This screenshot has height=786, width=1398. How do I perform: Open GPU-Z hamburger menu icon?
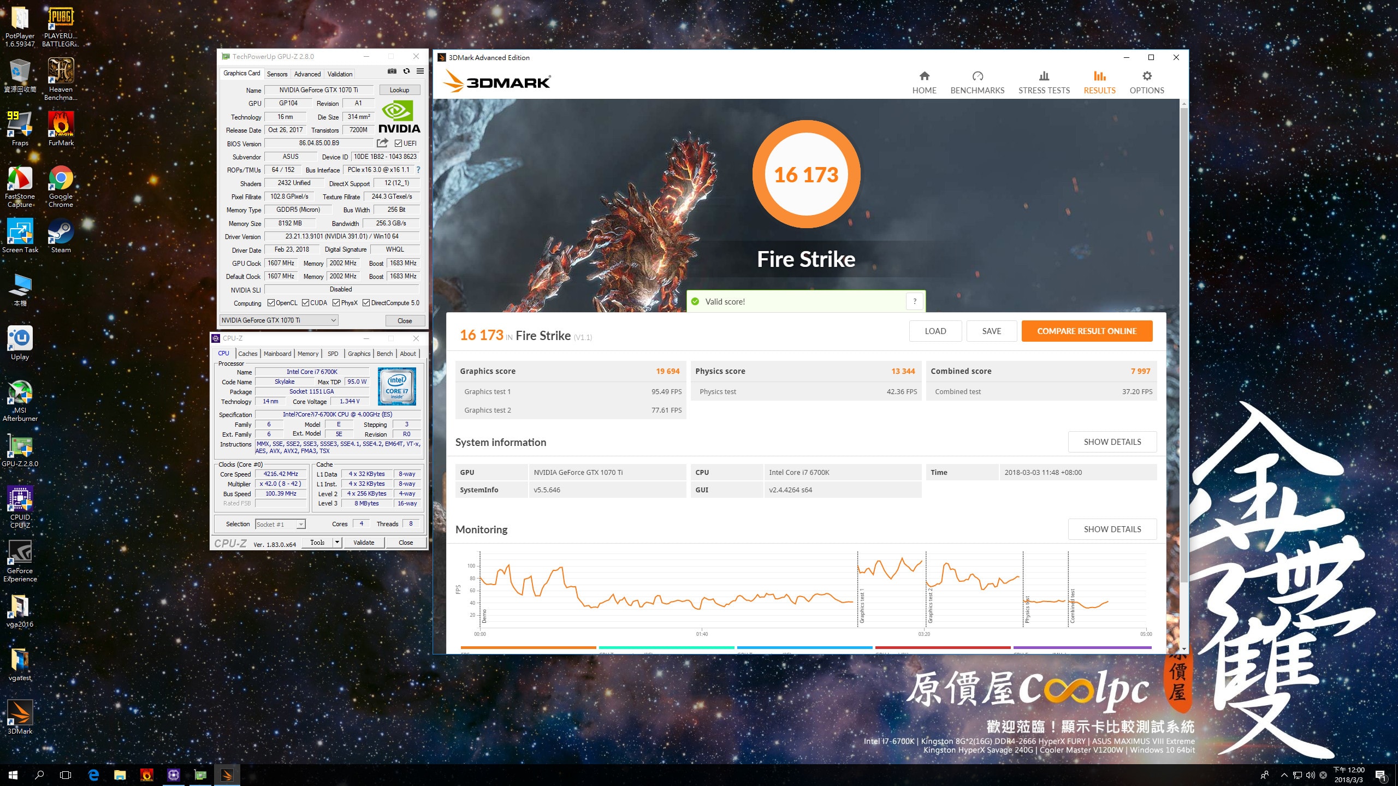(x=420, y=72)
